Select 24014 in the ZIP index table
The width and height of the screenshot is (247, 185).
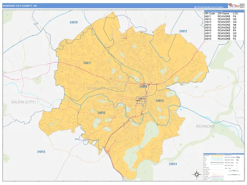tap(208, 25)
